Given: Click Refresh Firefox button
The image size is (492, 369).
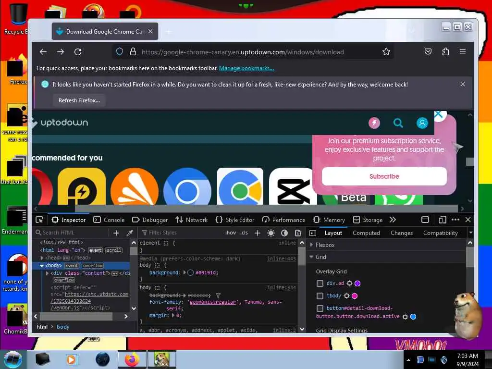Looking at the screenshot, I should tap(79, 100).
